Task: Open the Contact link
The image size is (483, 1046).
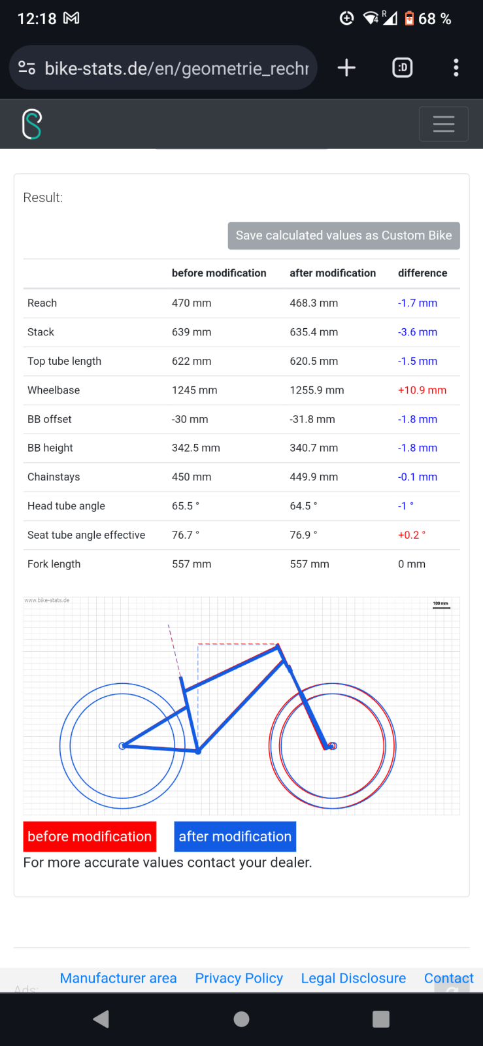Action: pos(448,978)
